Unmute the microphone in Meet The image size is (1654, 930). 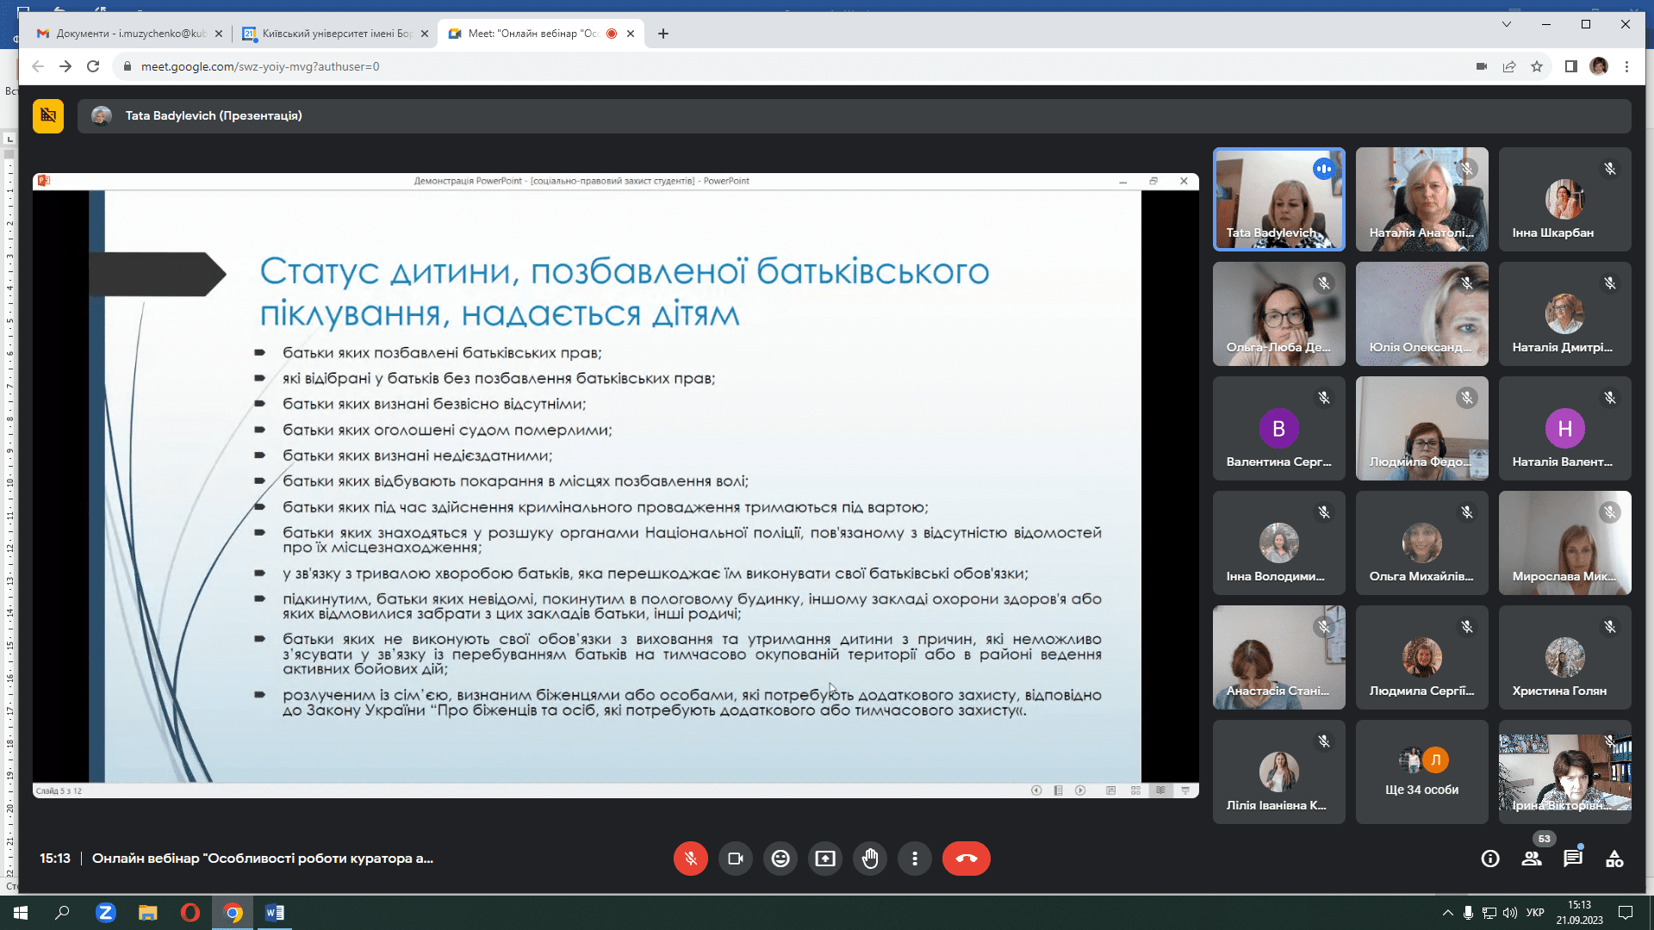coord(690,859)
